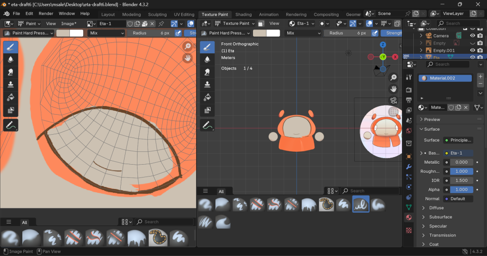Open the Mix blend mode dropdown in 3D viewport

click(x=303, y=33)
